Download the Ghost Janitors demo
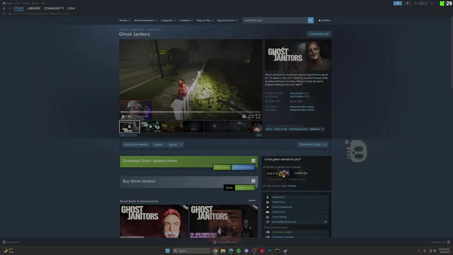Viewport: 453px width, 255px height. [222, 167]
